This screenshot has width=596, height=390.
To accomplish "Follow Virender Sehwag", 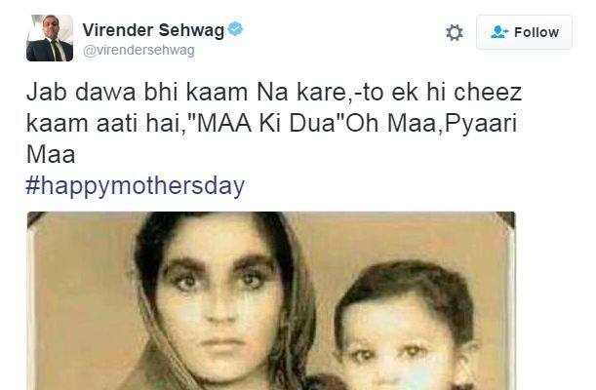I will pos(524,32).
